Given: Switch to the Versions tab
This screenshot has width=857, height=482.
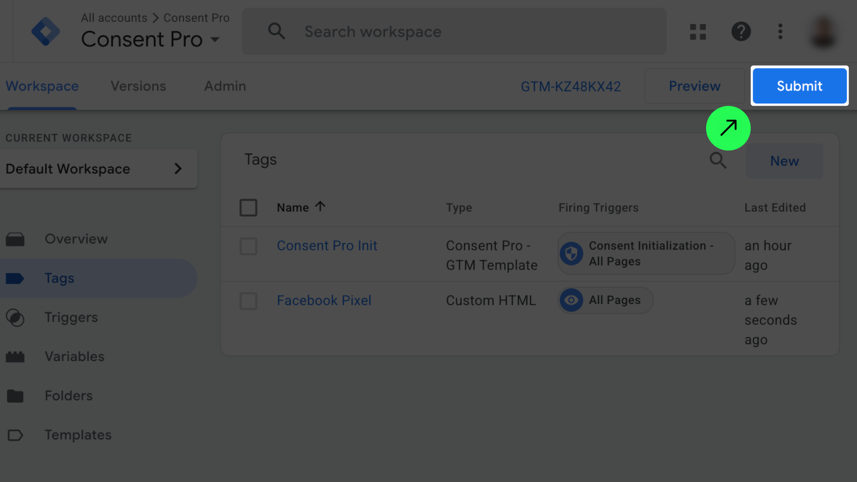Looking at the screenshot, I should [x=138, y=86].
